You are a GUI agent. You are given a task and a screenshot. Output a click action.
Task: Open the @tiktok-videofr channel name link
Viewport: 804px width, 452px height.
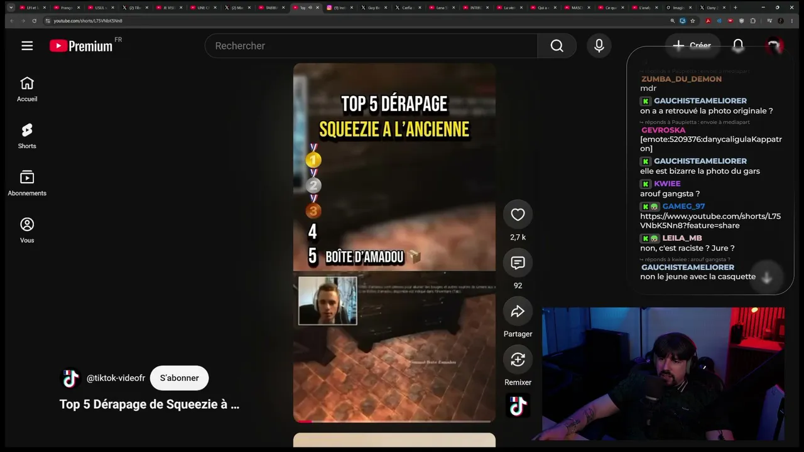point(116,378)
